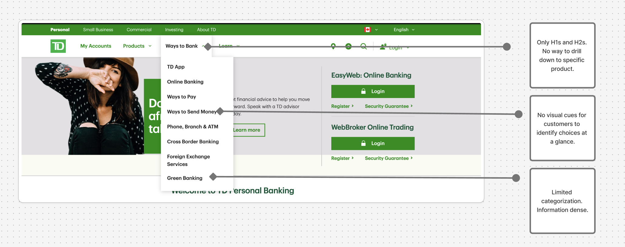Switch to Small Business
Image resolution: width=625 pixels, height=247 pixels.
coord(98,30)
